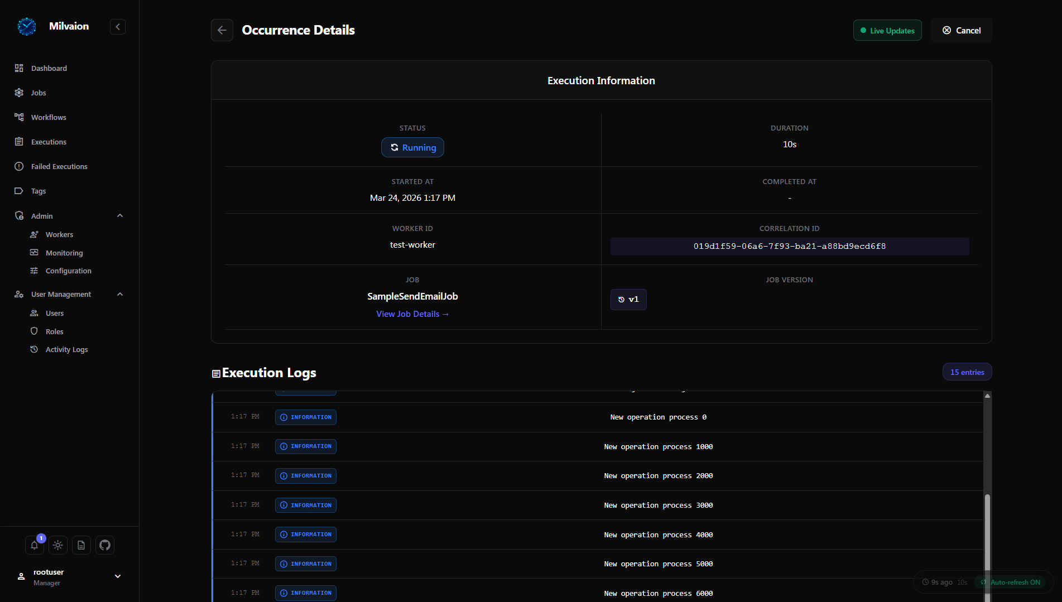The width and height of the screenshot is (1062, 602).
Task: Open the rootuser account dropdown
Action: (118, 576)
